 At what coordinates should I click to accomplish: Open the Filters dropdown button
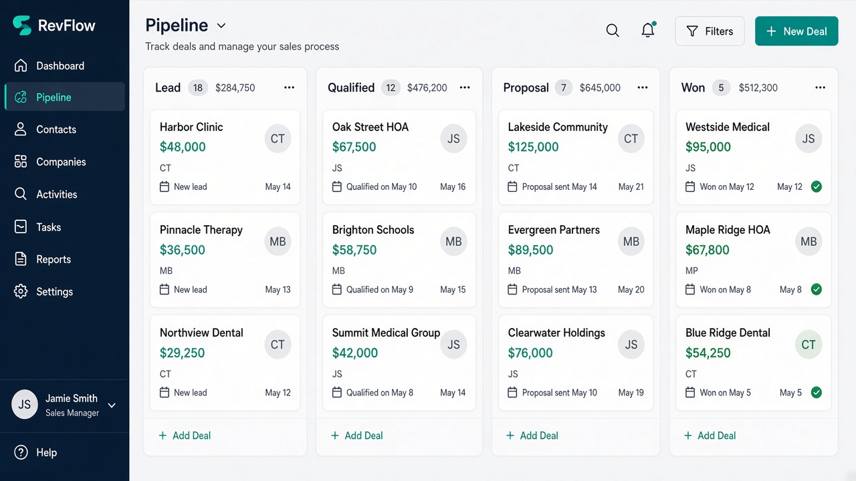710,31
